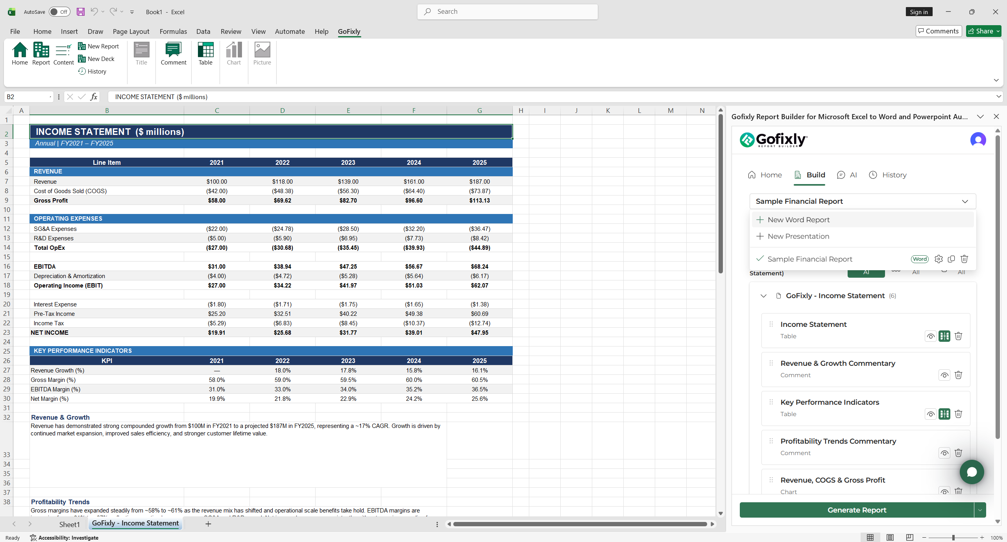
Task: Select the Sheet1 worksheet tab
Action: point(69,524)
